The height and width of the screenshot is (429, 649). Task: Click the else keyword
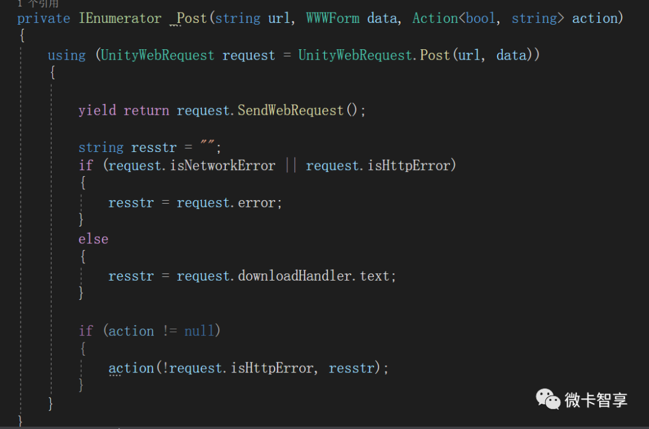(x=93, y=239)
